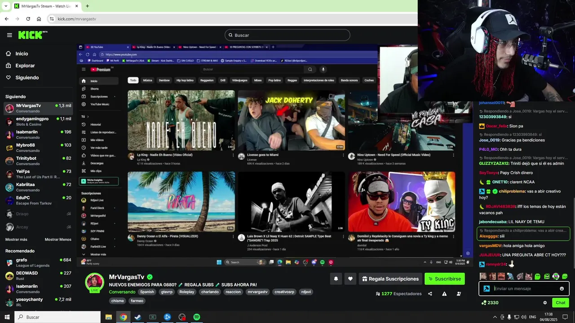Insert the laughing man in red emote
Viewport: 575px width, 323px height.
501,276
